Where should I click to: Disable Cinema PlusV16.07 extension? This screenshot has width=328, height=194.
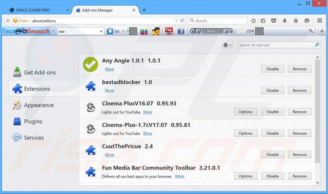coord(272,112)
